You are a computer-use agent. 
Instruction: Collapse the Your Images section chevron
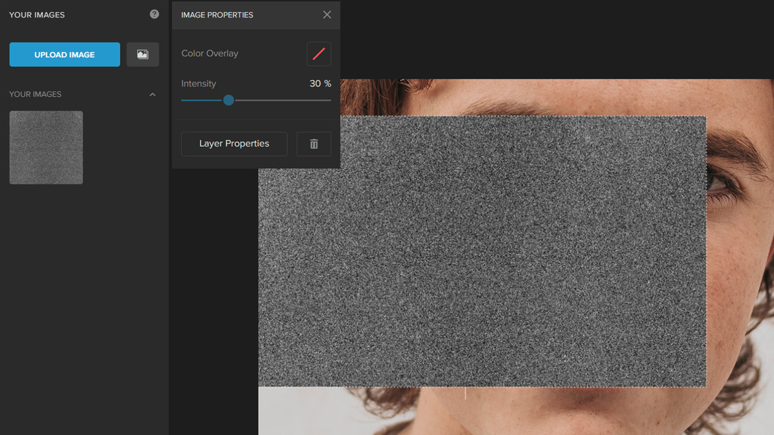click(x=152, y=95)
